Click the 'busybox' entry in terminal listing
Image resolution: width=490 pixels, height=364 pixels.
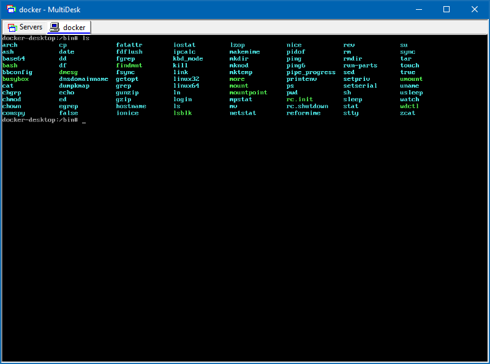pos(15,79)
